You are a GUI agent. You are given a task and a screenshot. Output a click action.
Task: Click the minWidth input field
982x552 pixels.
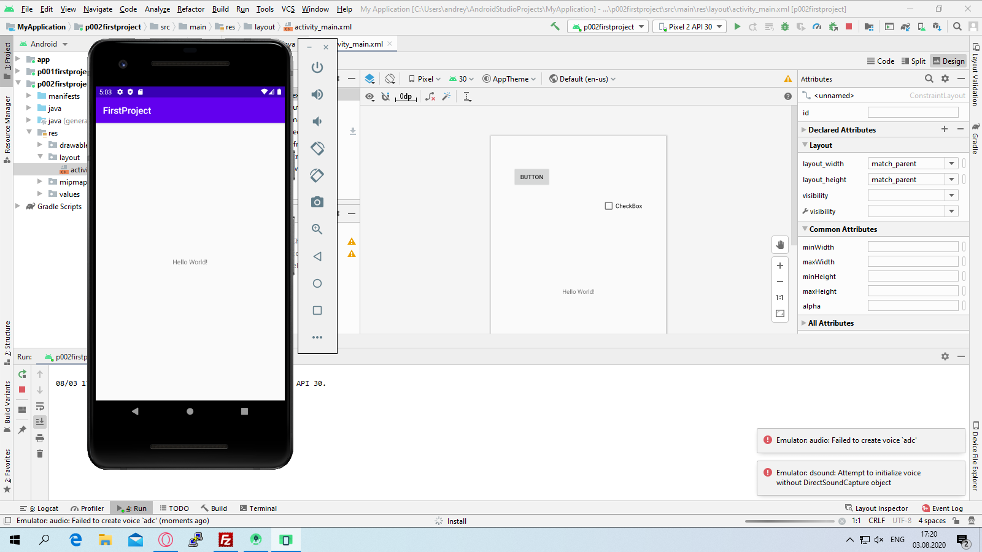(x=913, y=247)
